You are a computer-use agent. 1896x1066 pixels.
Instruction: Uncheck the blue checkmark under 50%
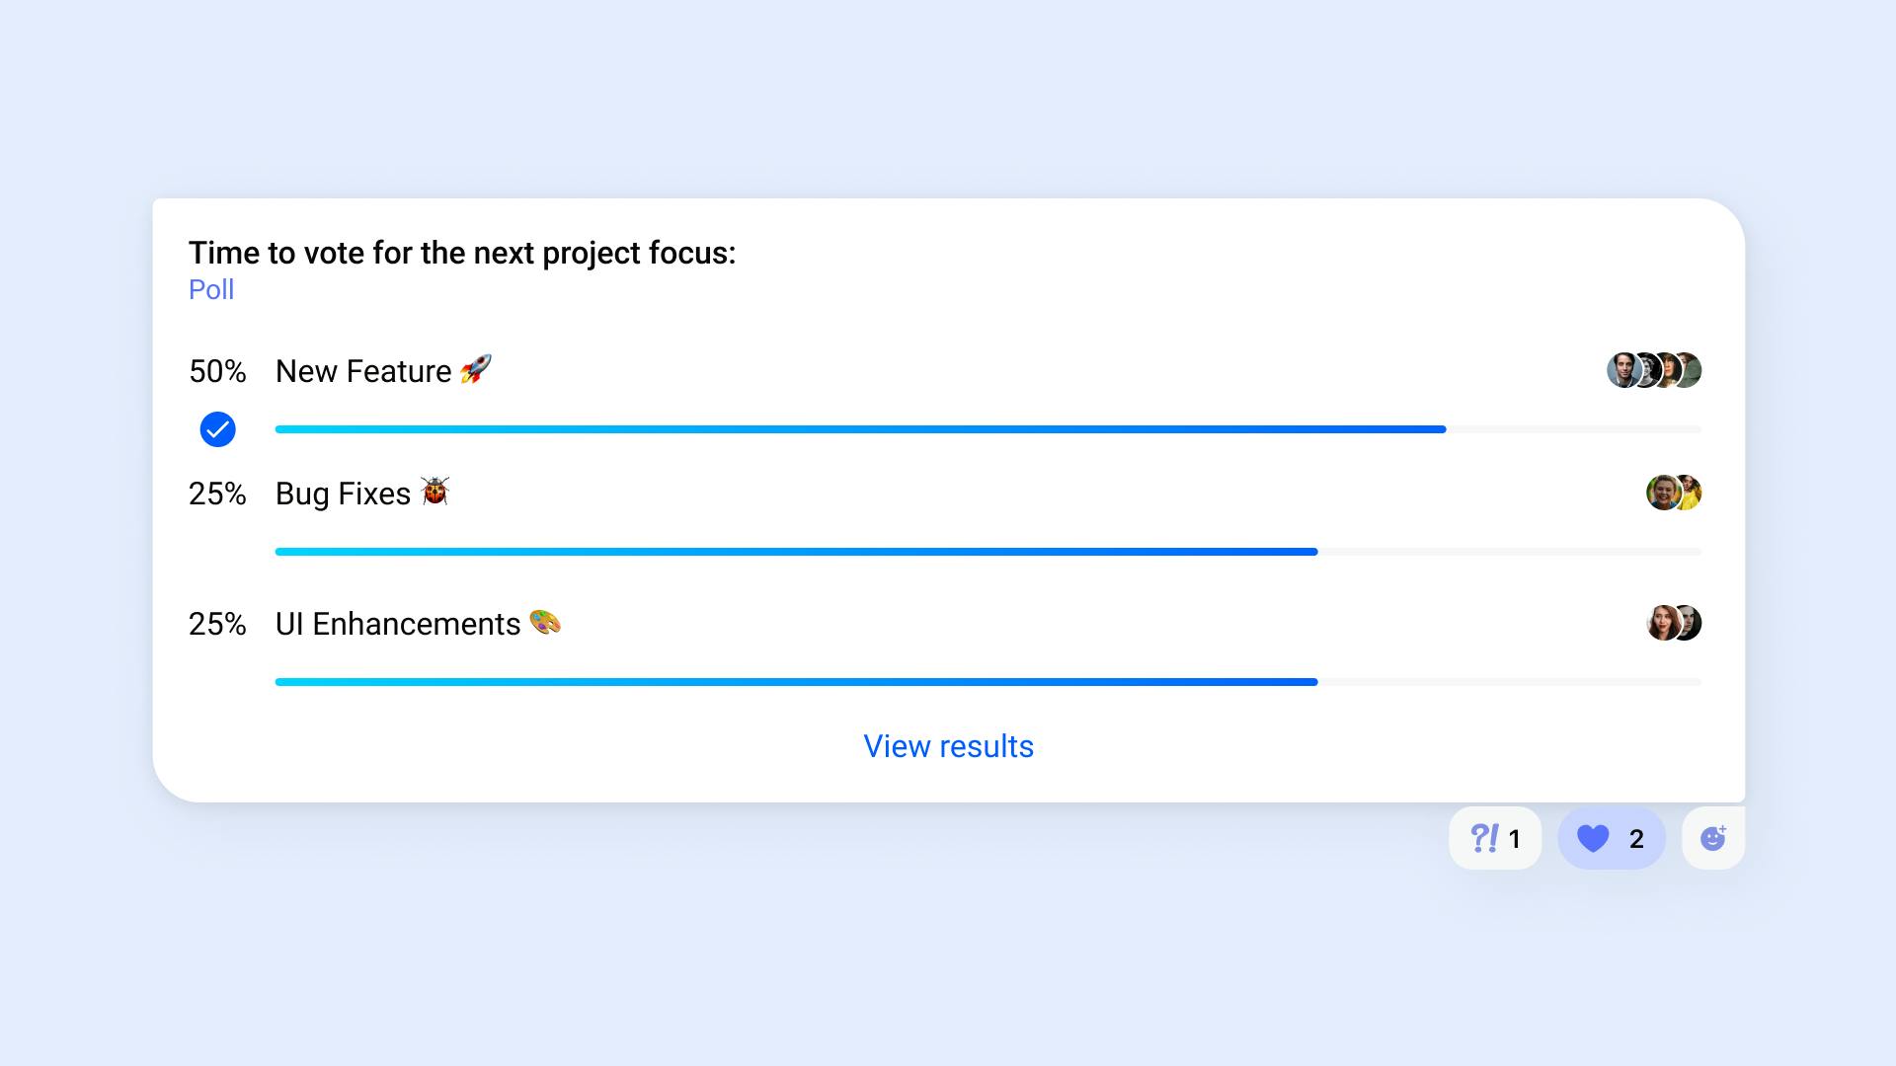(217, 429)
